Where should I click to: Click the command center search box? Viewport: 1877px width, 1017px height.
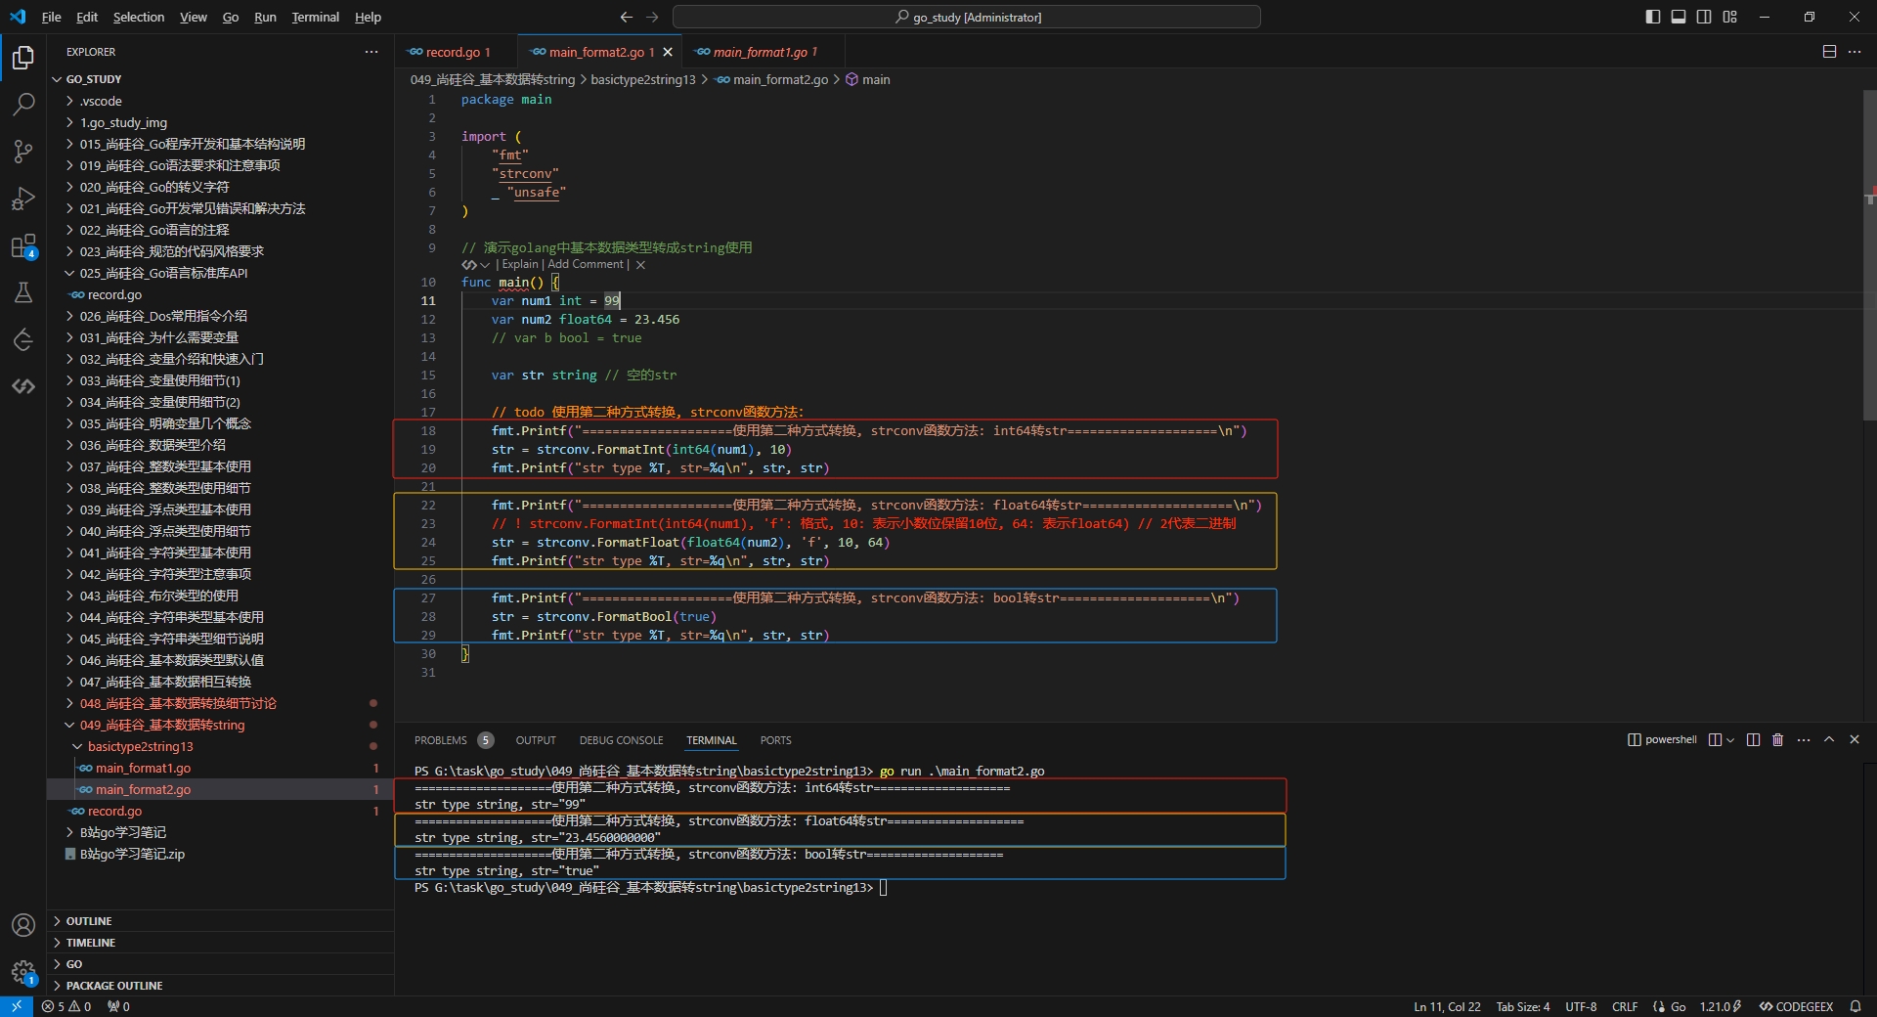966,17
